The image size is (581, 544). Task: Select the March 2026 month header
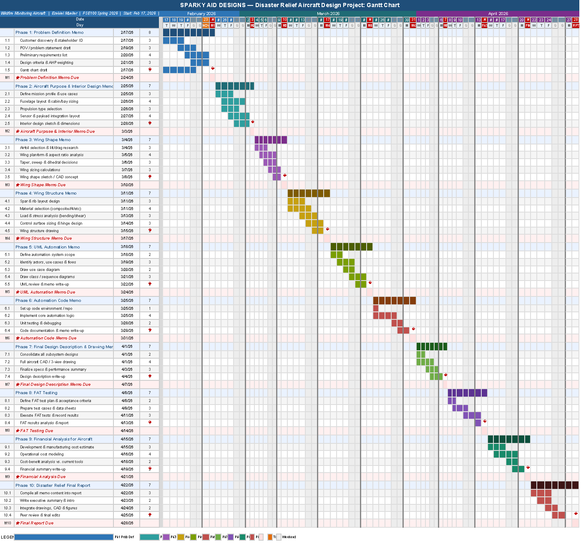(328, 13)
